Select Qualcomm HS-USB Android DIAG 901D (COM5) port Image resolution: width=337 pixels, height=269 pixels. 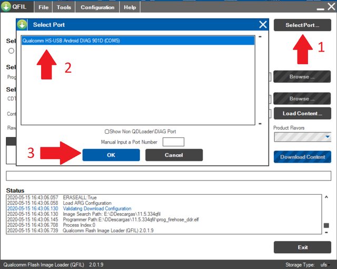pos(138,41)
